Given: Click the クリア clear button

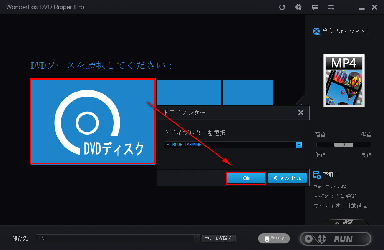Looking at the screenshot, I should (274, 238).
